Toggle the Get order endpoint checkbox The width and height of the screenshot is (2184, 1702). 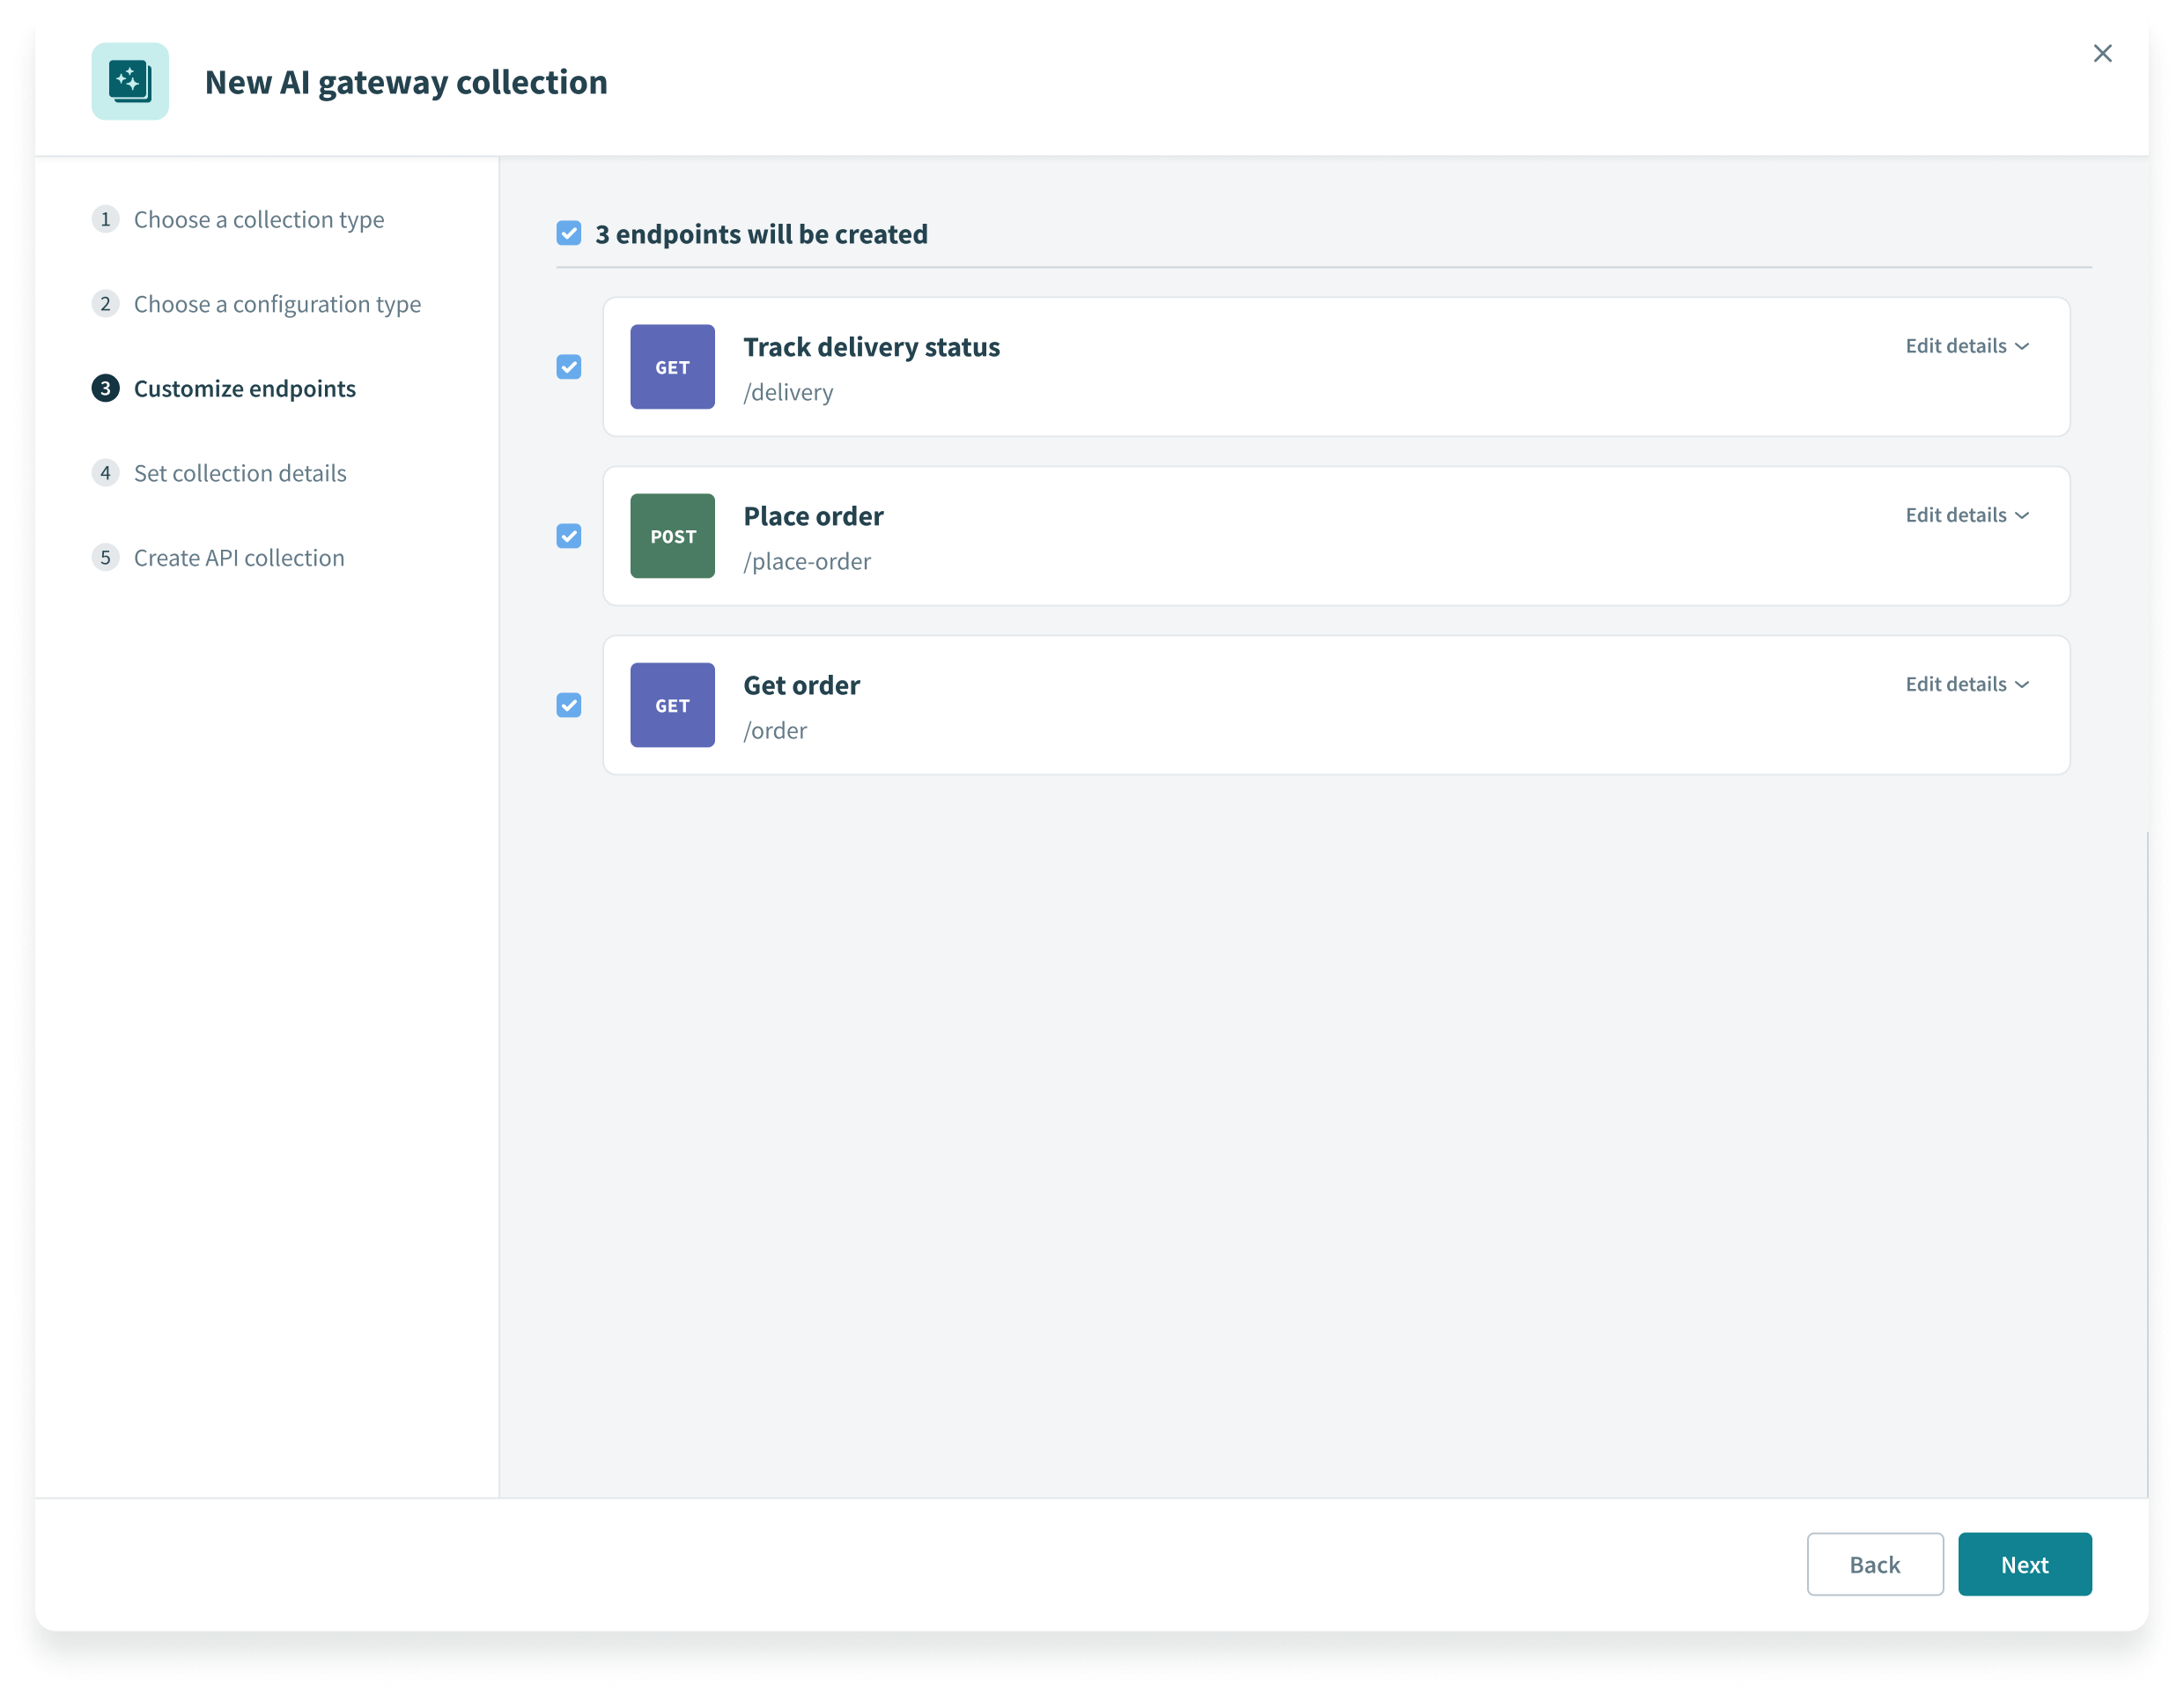(x=571, y=704)
